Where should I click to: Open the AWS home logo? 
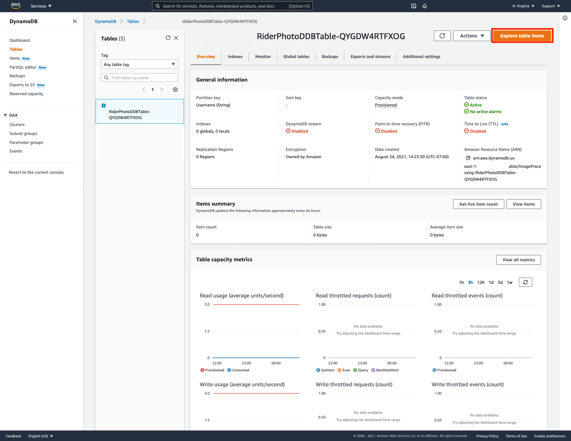(16, 6)
